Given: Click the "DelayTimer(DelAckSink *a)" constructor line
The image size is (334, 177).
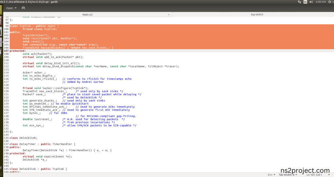Looking at the screenshot, I should 67,150.
